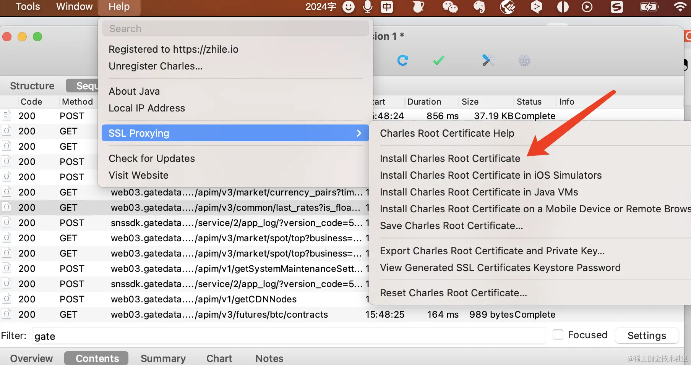Click the 中 input method menu bar icon
Viewport: 691px width, 365px height.
[x=387, y=6]
